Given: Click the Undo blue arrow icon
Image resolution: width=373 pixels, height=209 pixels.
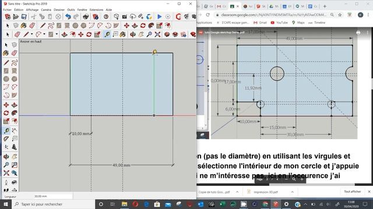Looking at the screenshot, I should [x=68, y=17].
